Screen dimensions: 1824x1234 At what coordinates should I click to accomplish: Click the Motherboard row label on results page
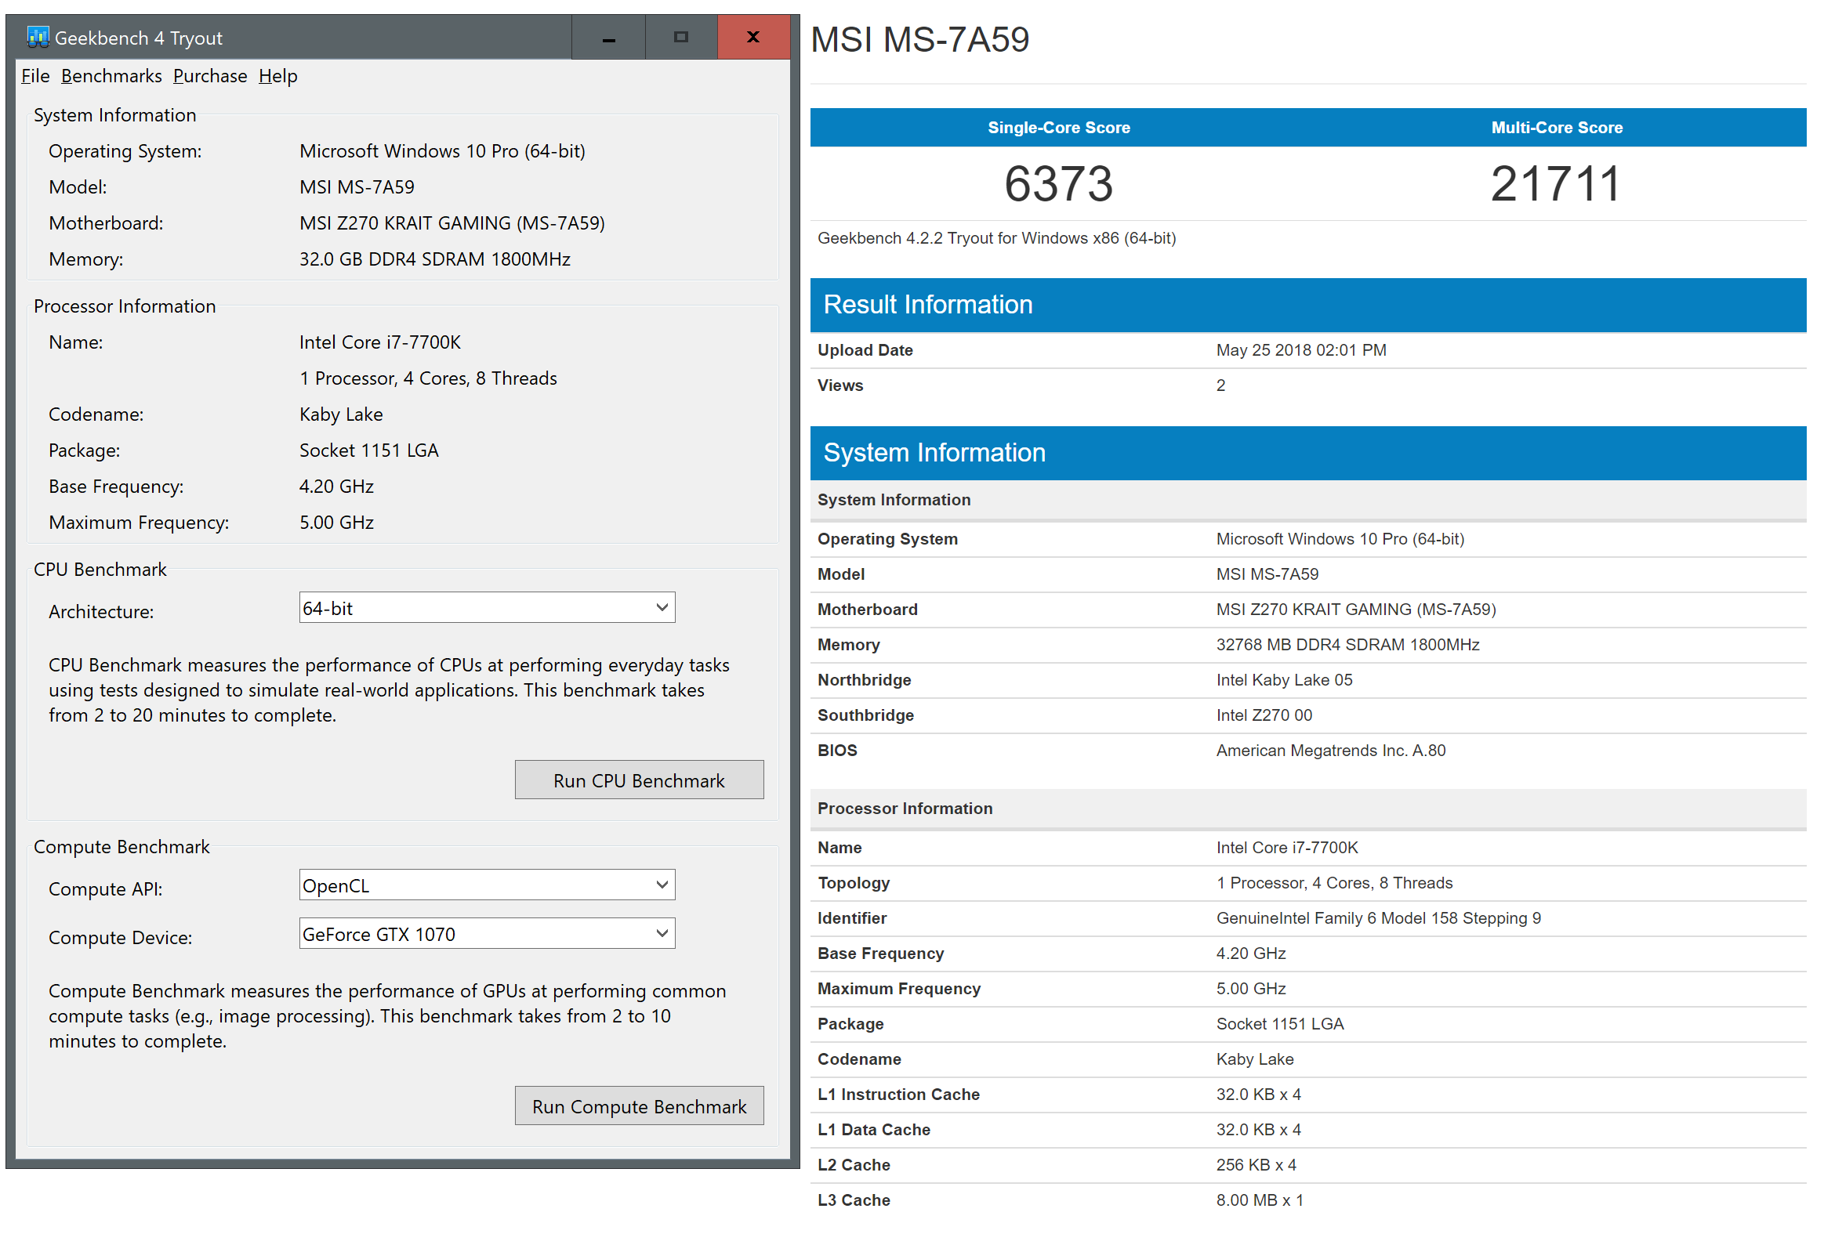(x=867, y=610)
